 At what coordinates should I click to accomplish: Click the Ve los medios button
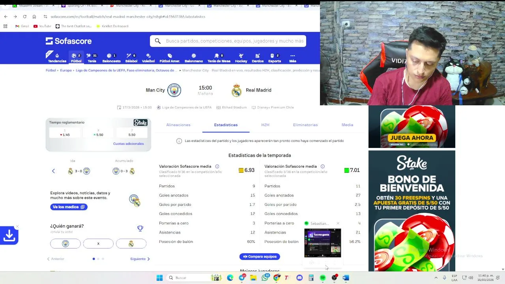(69, 207)
